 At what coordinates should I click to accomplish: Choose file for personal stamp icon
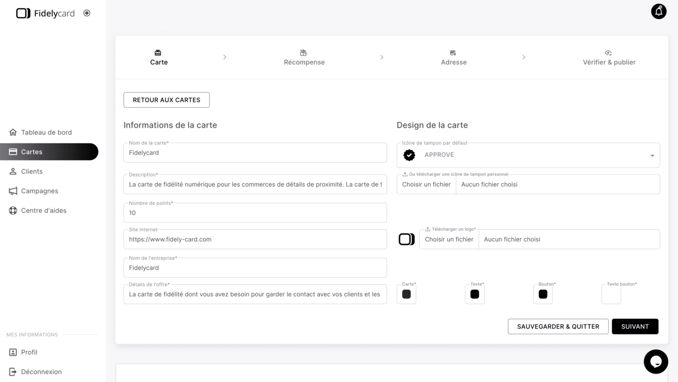pyautogui.click(x=426, y=184)
